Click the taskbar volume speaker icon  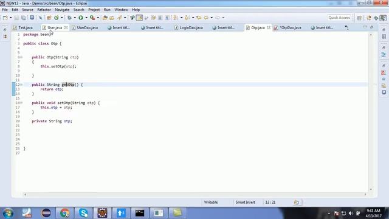[351, 214]
